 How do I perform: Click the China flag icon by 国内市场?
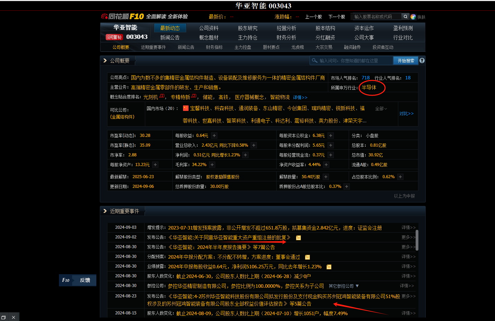point(186,108)
